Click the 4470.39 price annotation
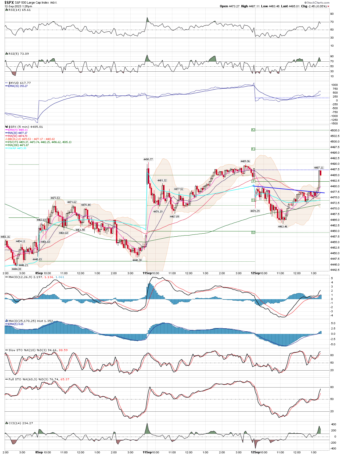The image size is (344, 455). (x=255, y=211)
